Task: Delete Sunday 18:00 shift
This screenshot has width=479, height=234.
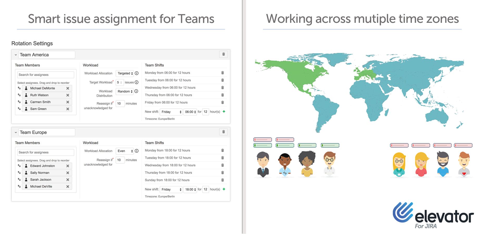Action: point(223,180)
